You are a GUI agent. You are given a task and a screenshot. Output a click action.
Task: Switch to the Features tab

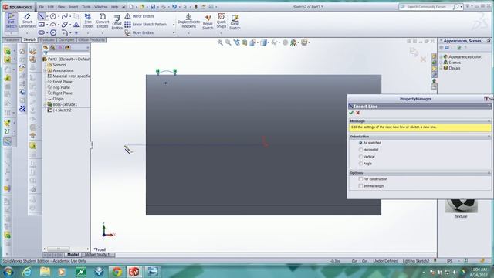coord(12,40)
